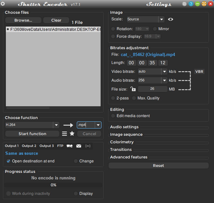Expand the Transitions section
Screen dimensions: 214x203
click(x=121, y=150)
